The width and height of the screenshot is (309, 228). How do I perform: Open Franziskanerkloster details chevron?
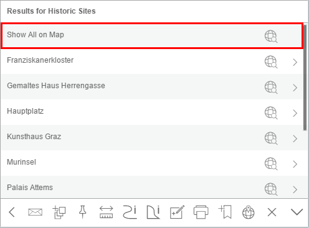(295, 62)
